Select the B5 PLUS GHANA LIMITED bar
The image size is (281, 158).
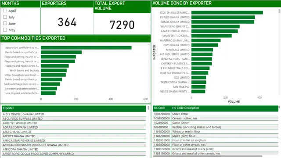[223, 17]
